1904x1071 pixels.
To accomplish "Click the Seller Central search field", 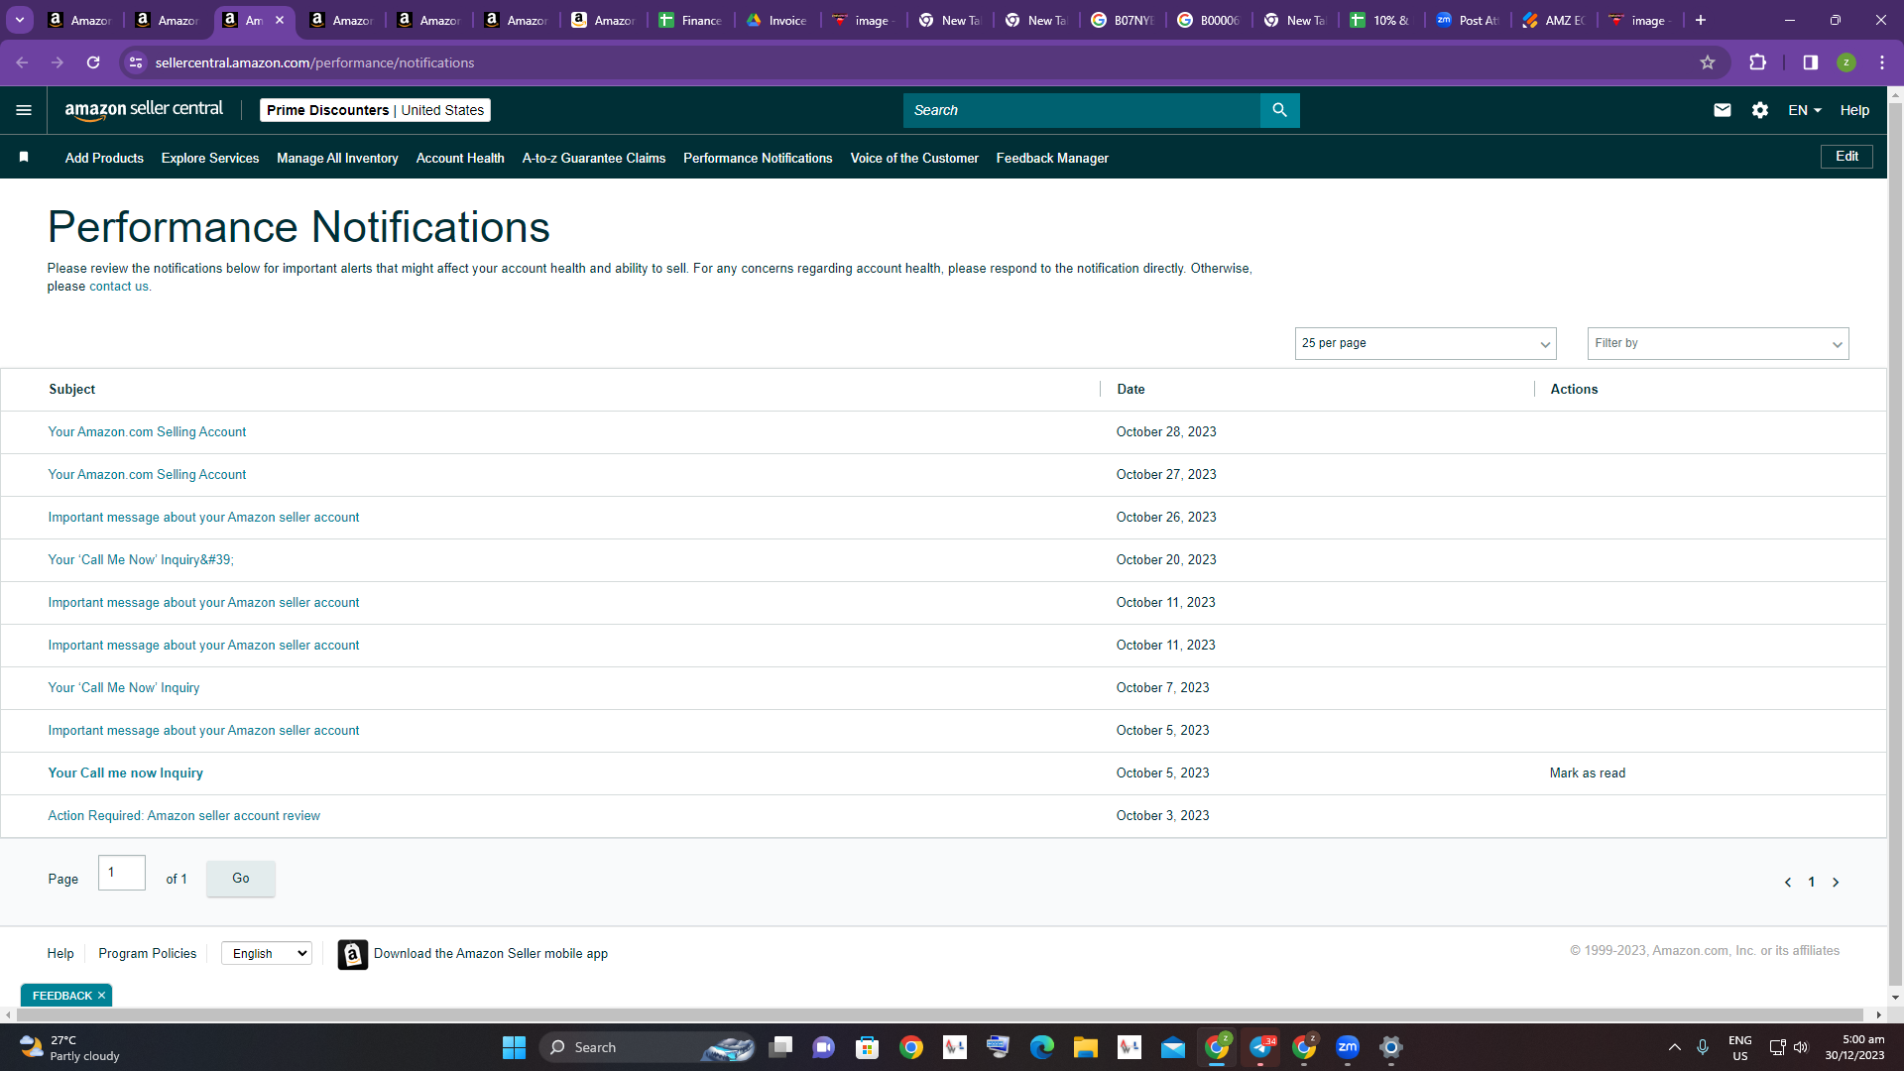I will pos(1081,110).
